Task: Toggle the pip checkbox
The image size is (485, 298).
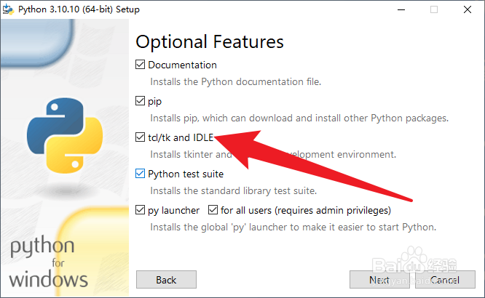Action: [x=140, y=101]
